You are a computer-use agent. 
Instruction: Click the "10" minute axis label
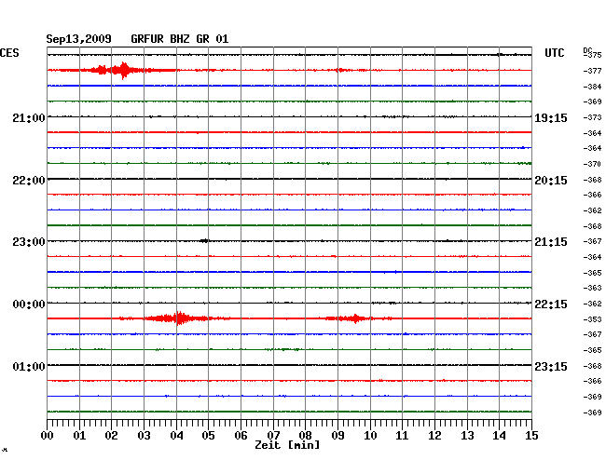pyautogui.click(x=370, y=436)
